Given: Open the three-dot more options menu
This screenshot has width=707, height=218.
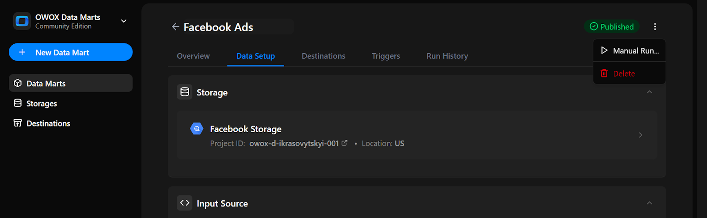Looking at the screenshot, I should [655, 27].
